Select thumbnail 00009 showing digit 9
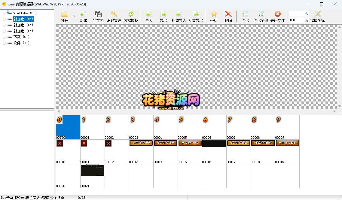 pyautogui.click(x=287, y=127)
